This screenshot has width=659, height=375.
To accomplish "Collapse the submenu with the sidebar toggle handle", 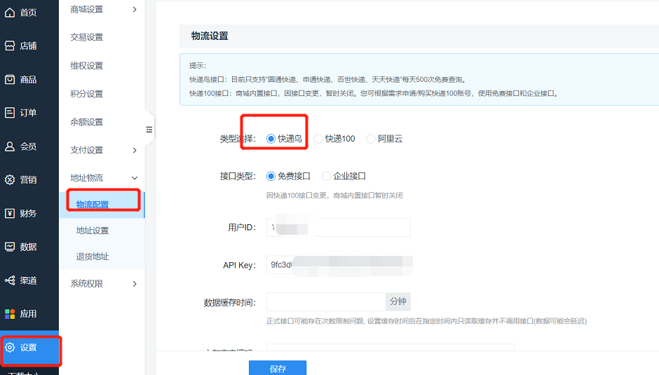I will (x=149, y=129).
